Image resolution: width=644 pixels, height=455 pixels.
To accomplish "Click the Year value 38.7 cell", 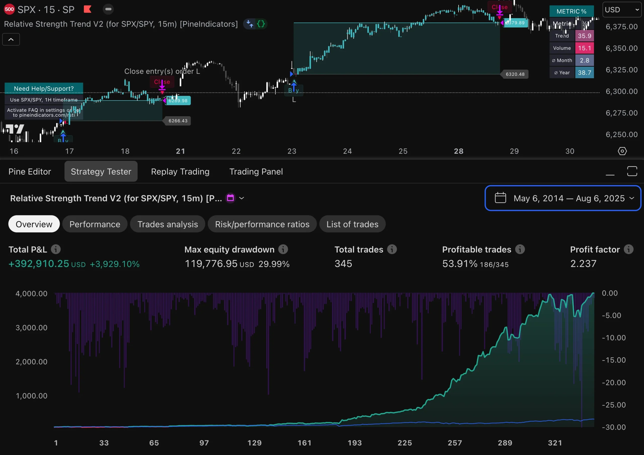I will pos(585,73).
